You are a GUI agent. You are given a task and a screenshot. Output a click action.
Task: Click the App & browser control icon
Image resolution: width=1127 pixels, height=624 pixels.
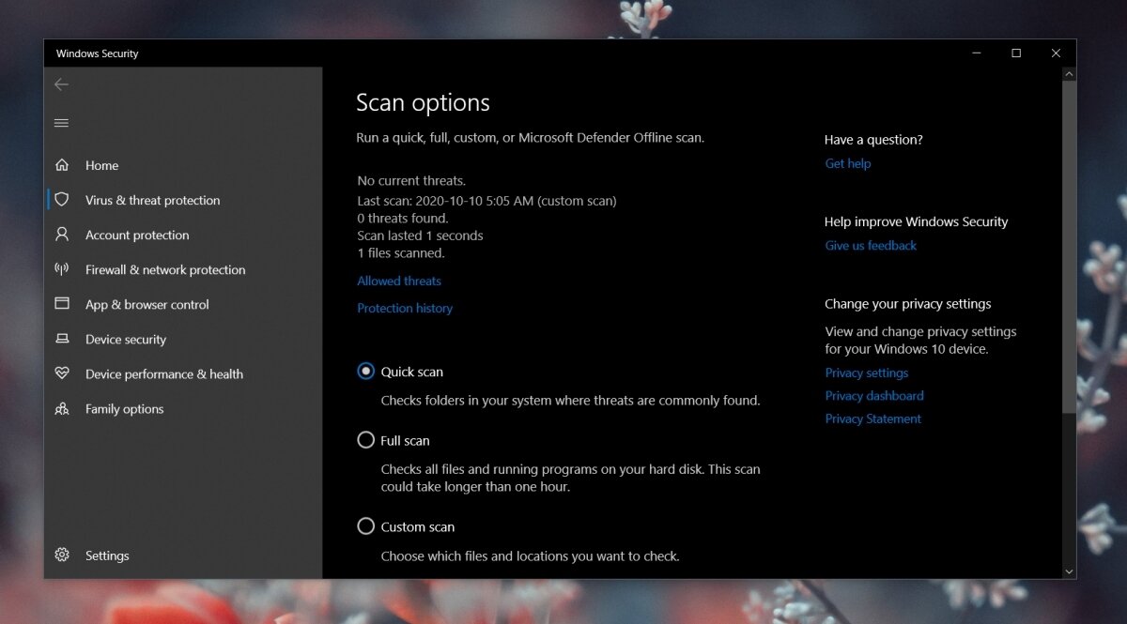pos(62,304)
